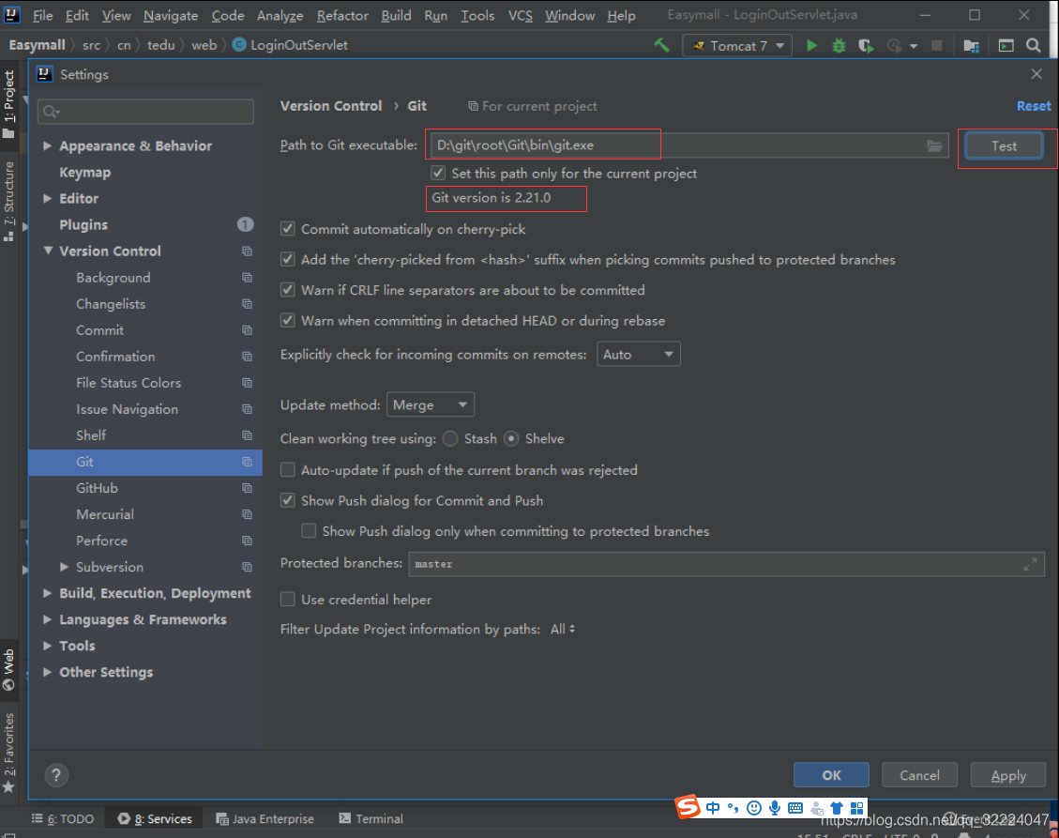Open the filter paths 'All' selector
The image size is (1059, 838).
coord(563,629)
